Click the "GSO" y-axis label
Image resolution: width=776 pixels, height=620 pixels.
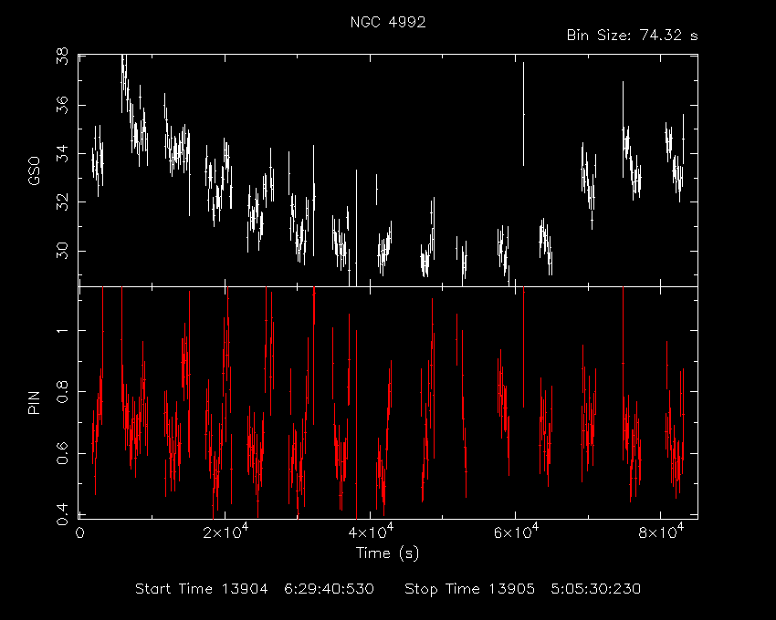34,170
